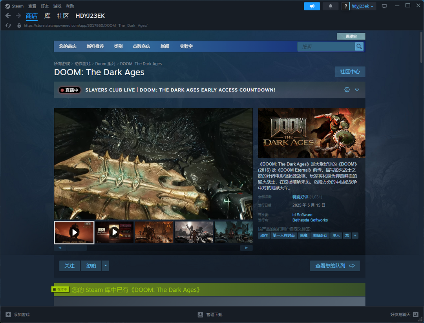Screen dimensions: 424x323
Task: Go forward with the forward arrow
Action: point(18,16)
